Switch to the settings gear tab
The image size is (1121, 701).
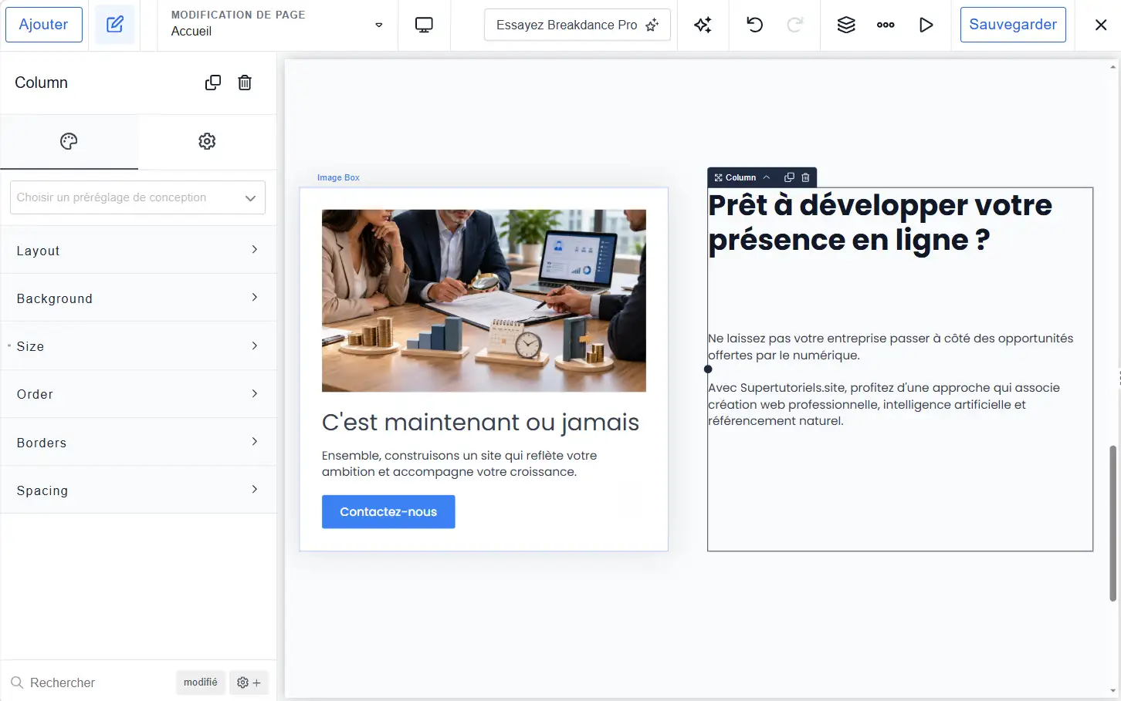click(207, 141)
